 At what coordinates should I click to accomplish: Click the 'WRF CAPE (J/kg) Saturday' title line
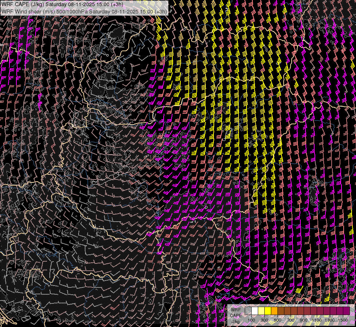pyautogui.click(x=62, y=4)
